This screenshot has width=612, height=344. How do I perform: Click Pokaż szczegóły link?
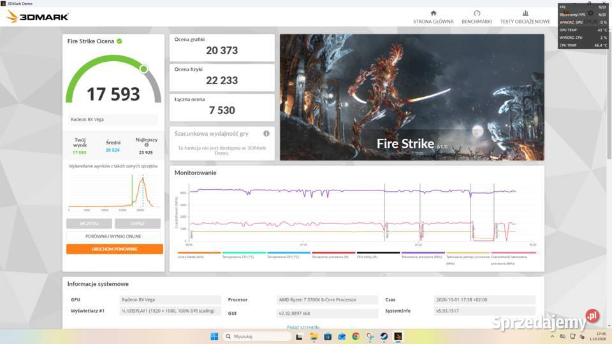point(303,327)
